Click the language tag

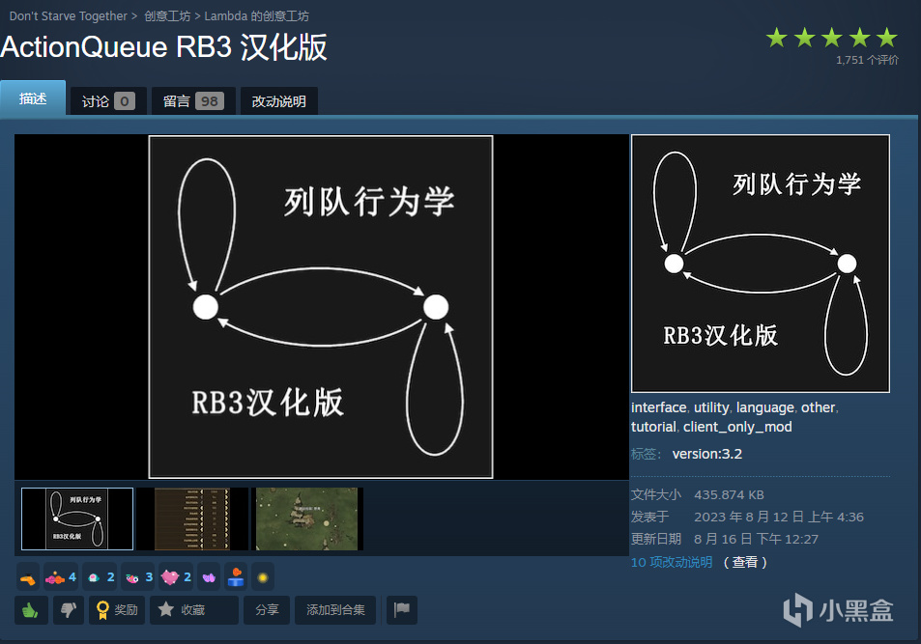tap(765, 407)
